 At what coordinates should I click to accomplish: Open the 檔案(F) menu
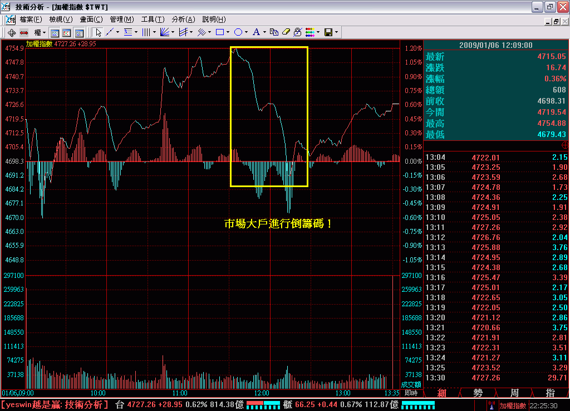point(31,19)
